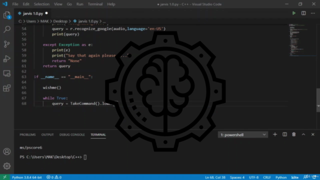Expand the breadcrumb ellipsis after jarvis 1.0.py
The width and height of the screenshot is (320, 180).
(x=104, y=21)
